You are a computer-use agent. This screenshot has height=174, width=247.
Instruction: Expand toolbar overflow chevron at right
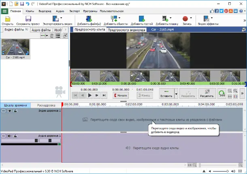coord(245,21)
